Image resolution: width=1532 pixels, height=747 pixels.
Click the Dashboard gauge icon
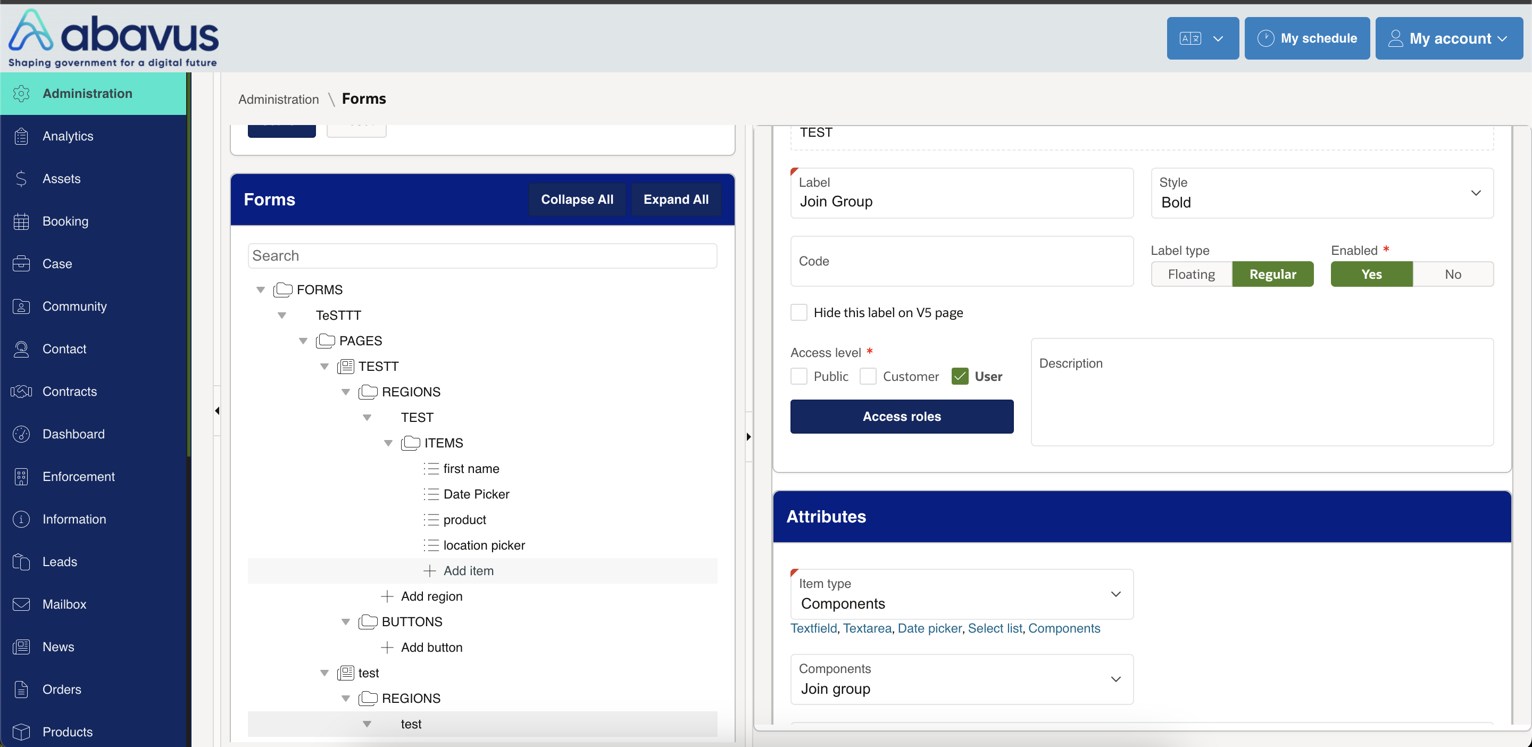tap(21, 434)
